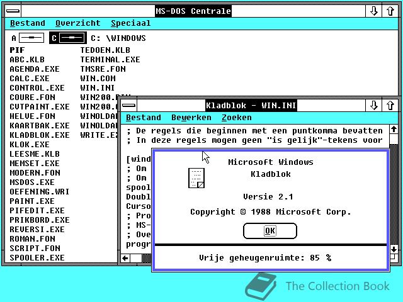Open Overzicht menu in MS-DOS Centrale
The image size is (403, 302).
pyautogui.click(x=78, y=23)
